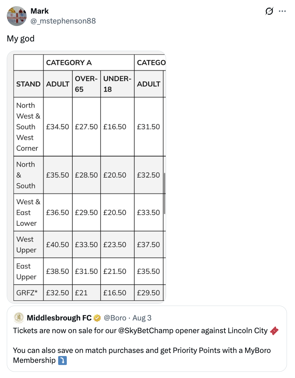Click the West Upper adult price £40.50
The image size is (295, 378).
pos(58,244)
